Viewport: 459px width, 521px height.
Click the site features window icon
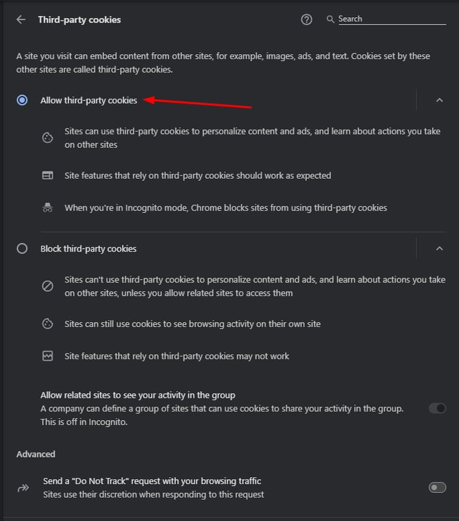(x=47, y=175)
